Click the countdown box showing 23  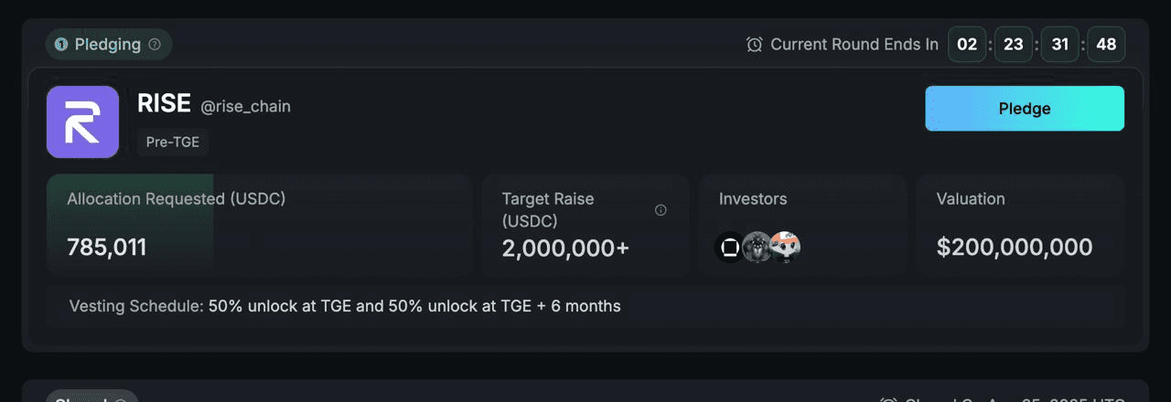[x=1014, y=44]
